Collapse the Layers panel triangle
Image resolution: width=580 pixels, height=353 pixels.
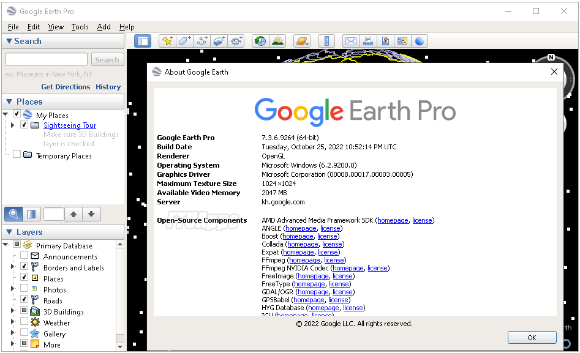click(x=9, y=232)
